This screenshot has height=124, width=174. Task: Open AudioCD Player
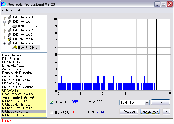tap(12, 69)
